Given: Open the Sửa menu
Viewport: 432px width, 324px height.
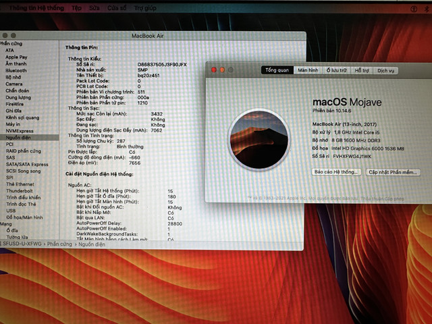Looking at the screenshot, I should click(94, 8).
